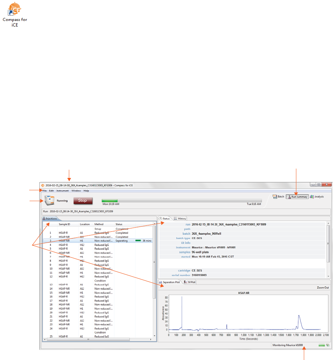Switch to the Run Summary screen
The width and height of the screenshot is (333, 360).
[297, 197]
